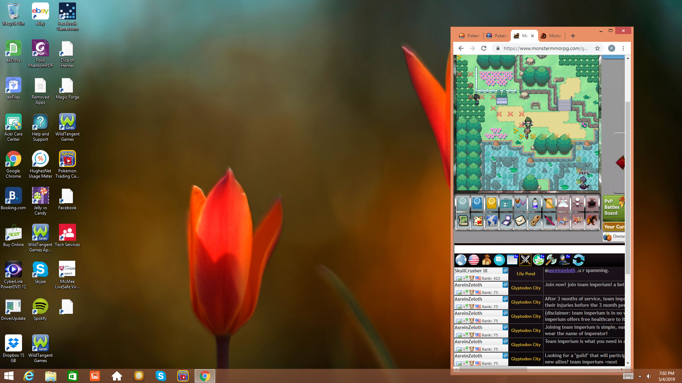Click the money bag trade chat icon
This screenshot has height=383, width=682.
point(486,260)
